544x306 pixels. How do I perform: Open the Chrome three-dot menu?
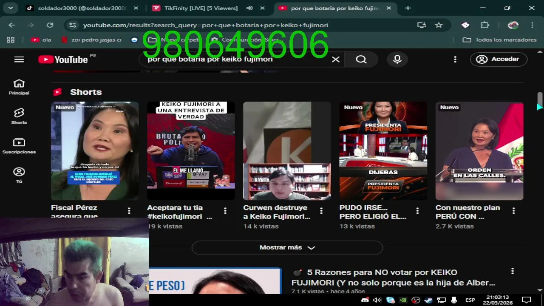532,25
